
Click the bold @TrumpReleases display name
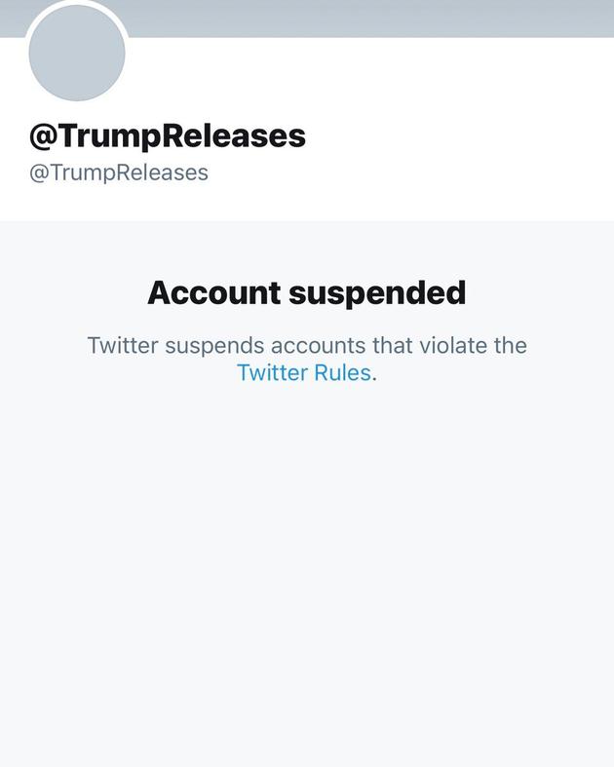point(168,136)
